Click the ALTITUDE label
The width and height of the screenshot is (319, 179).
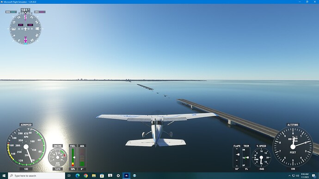coord(293,125)
